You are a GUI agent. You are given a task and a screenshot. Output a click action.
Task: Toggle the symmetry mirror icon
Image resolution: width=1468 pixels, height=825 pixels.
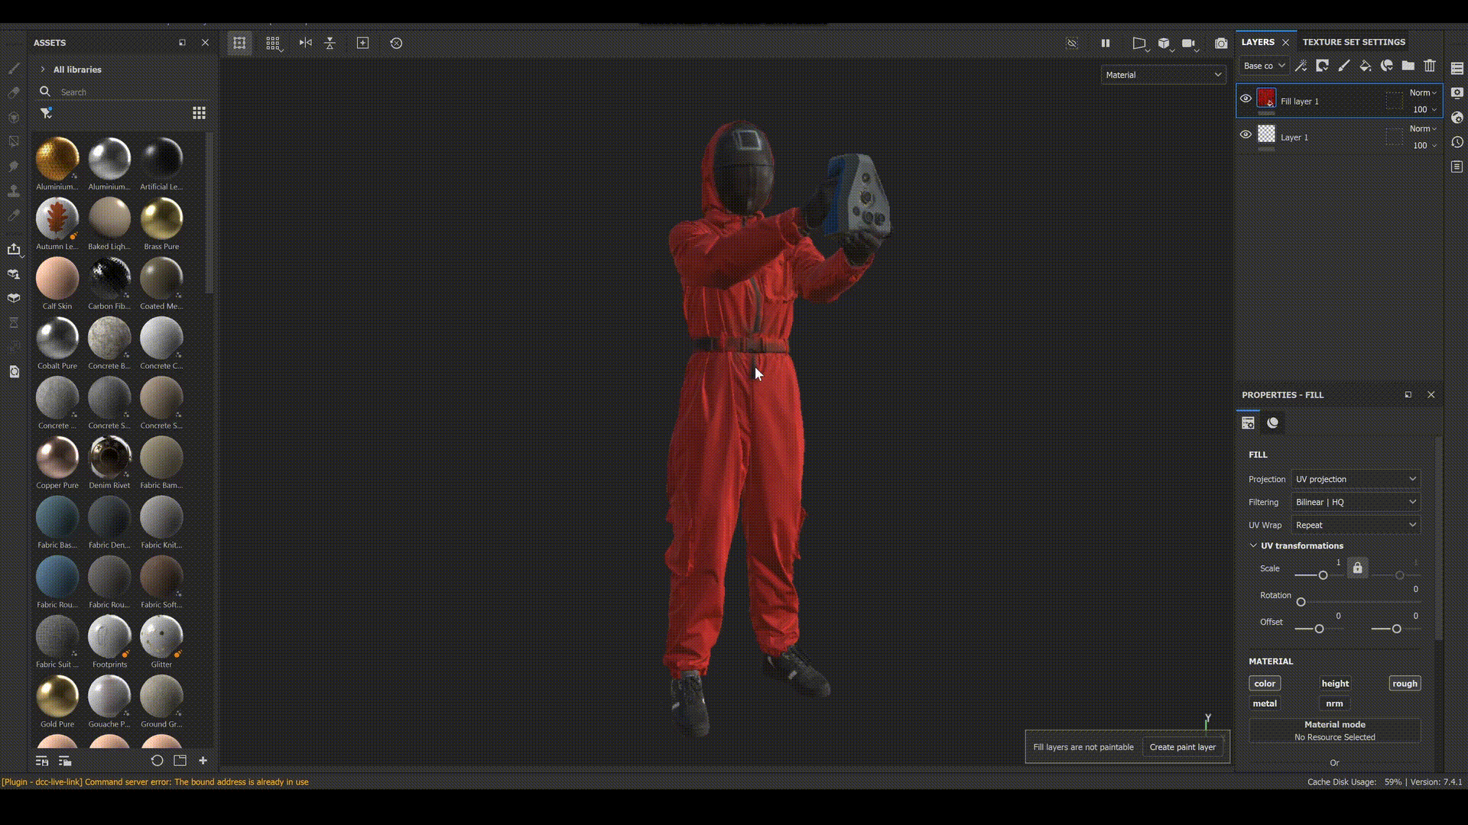click(305, 44)
